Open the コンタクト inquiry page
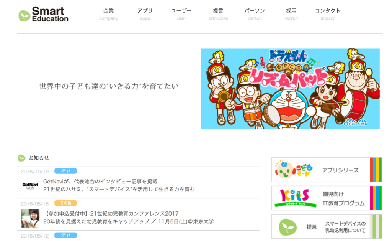This screenshot has width=392, height=241. [x=328, y=14]
